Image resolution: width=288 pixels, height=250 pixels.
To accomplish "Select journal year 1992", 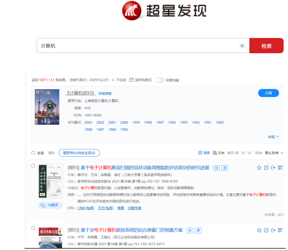I will (196, 122).
